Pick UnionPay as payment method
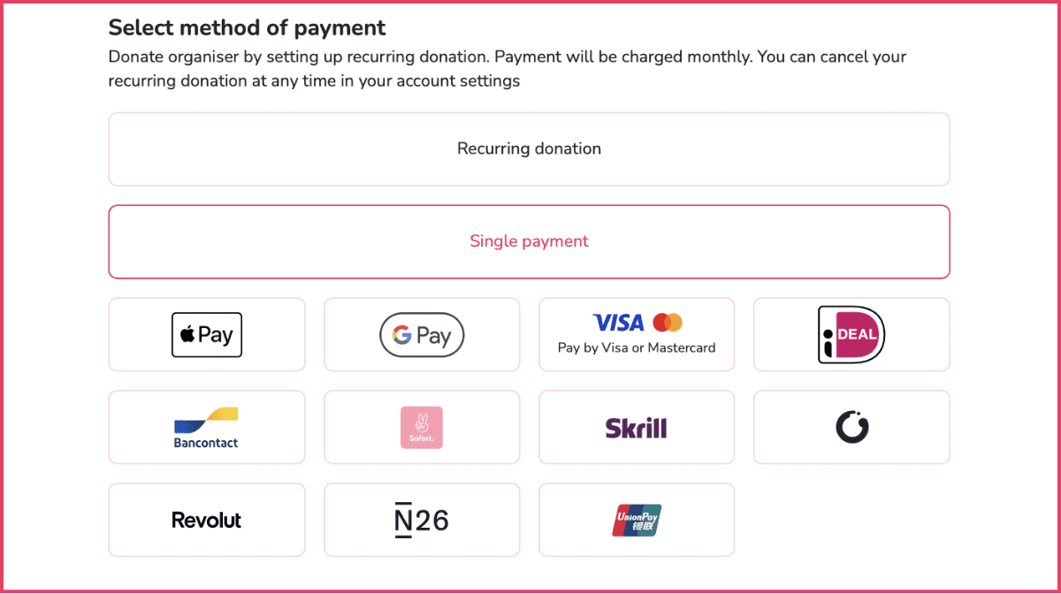 (637, 520)
